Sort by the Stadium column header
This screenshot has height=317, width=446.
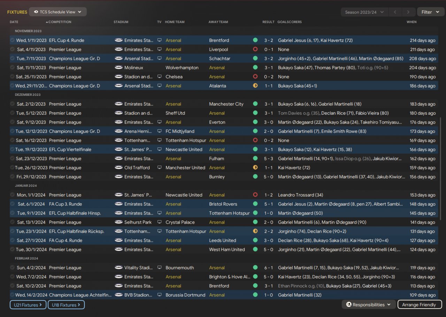(x=121, y=22)
